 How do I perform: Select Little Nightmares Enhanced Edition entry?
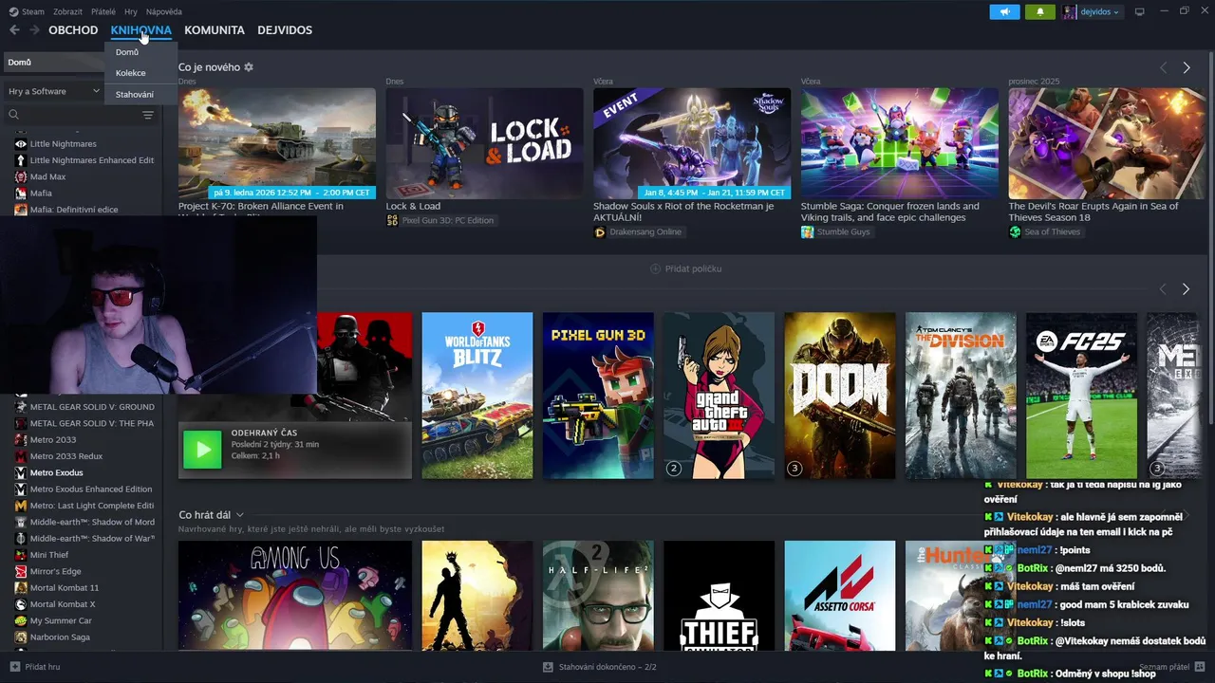click(x=91, y=160)
